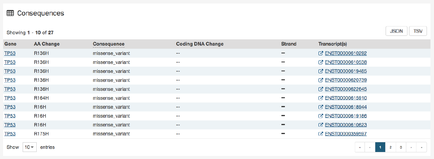Click external link icon beside ENST00000620739
This screenshot has width=434, height=159.
point(321,80)
